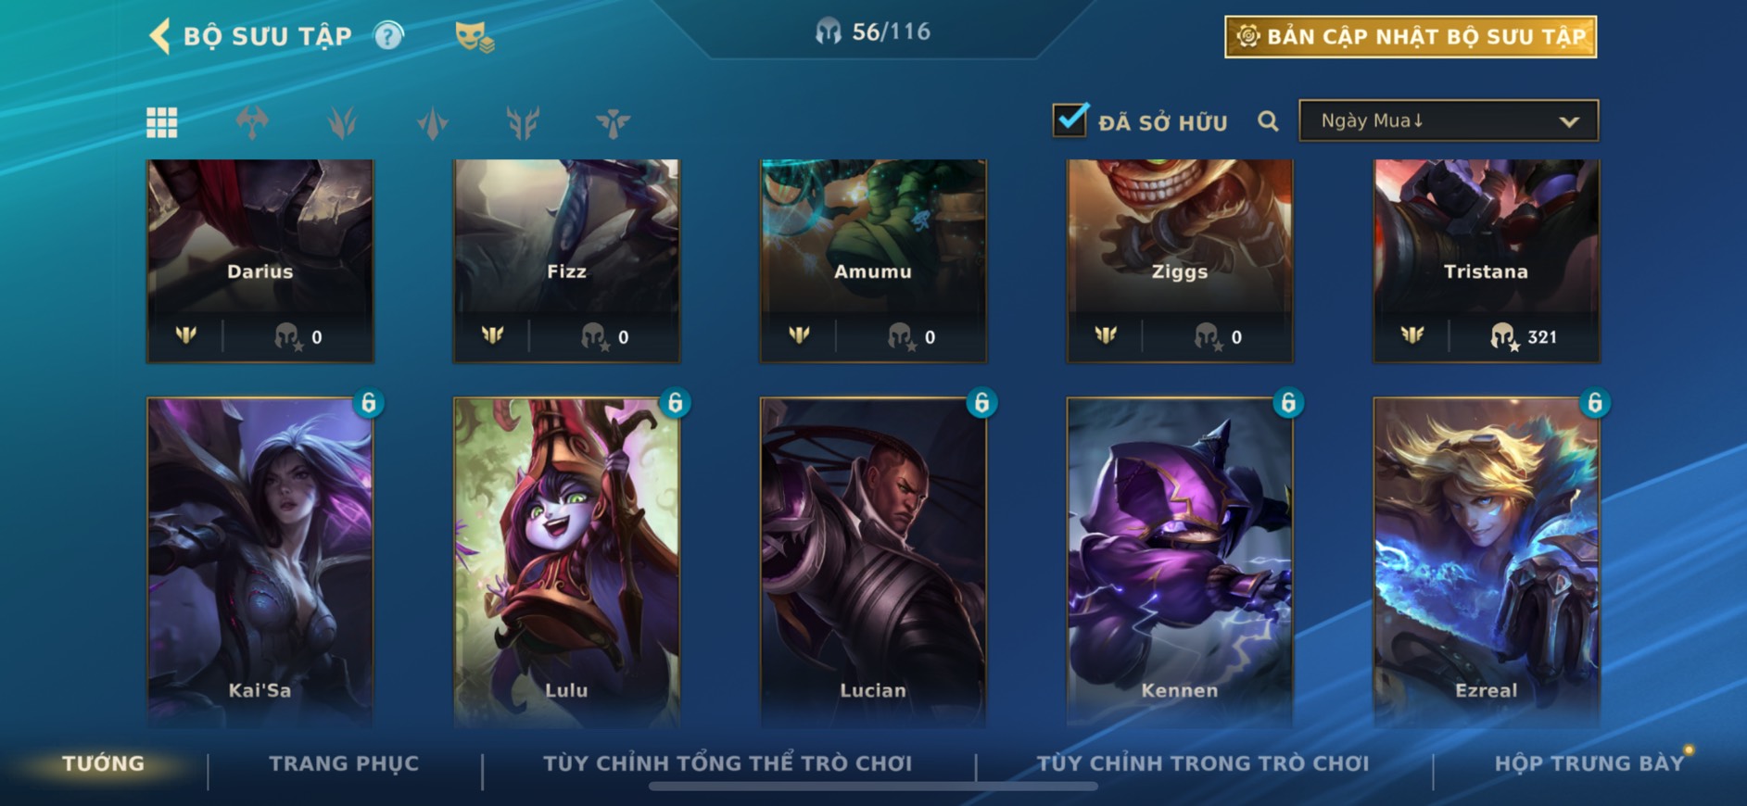Open the Ngày Mua sort dropdown
This screenshot has height=806, width=1747.
pos(1449,120)
